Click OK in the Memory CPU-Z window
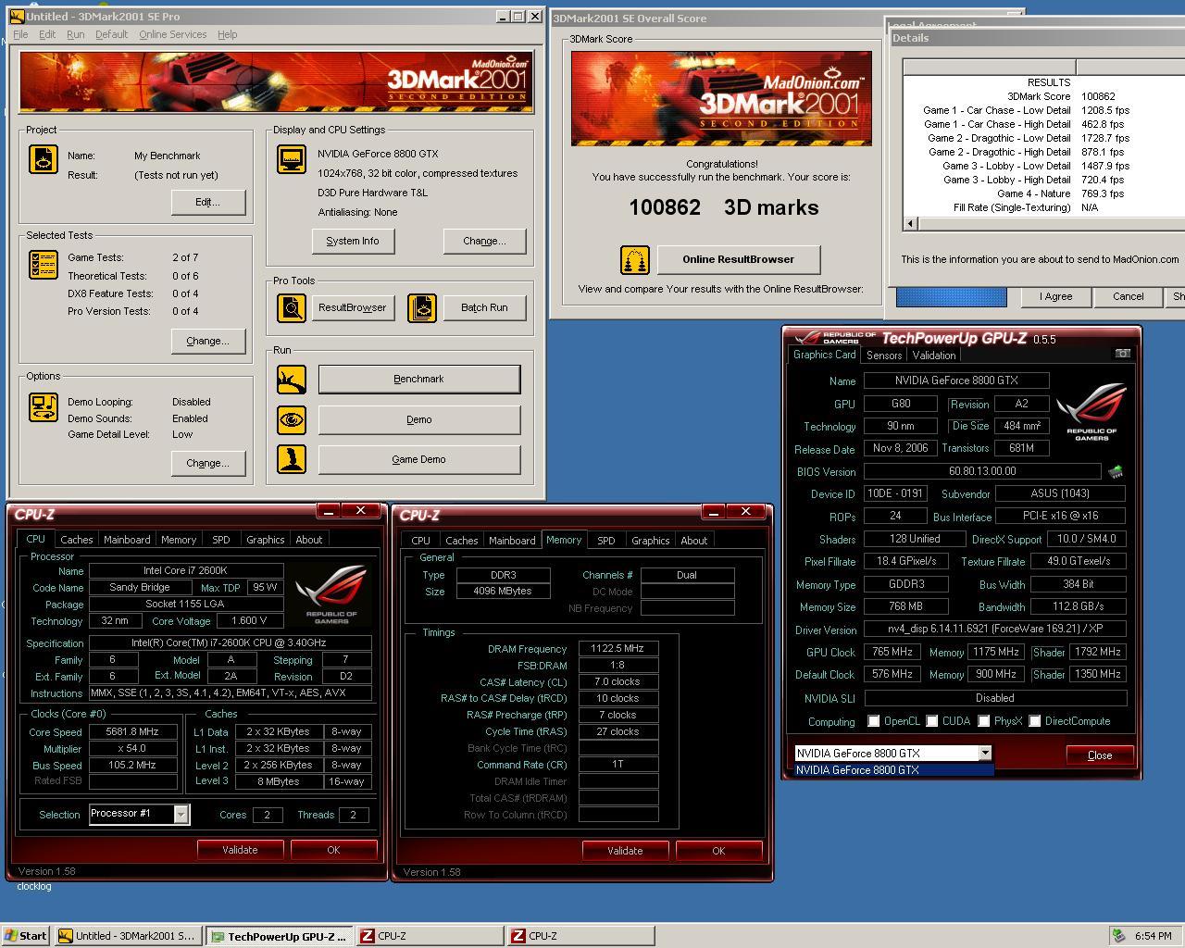The height and width of the screenshot is (948, 1185). coord(718,851)
